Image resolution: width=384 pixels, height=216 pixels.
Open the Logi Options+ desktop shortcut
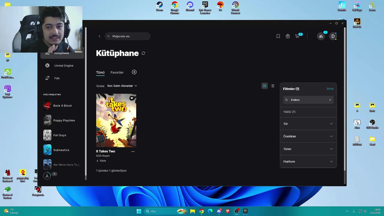click(x=7, y=92)
